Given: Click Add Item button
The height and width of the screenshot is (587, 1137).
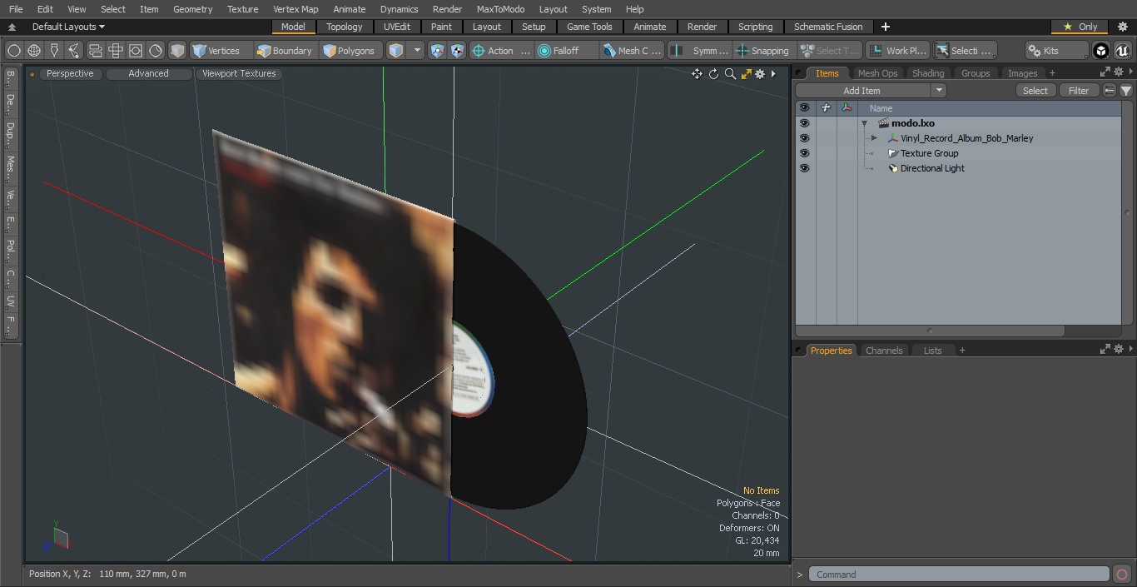Looking at the screenshot, I should click(x=862, y=91).
